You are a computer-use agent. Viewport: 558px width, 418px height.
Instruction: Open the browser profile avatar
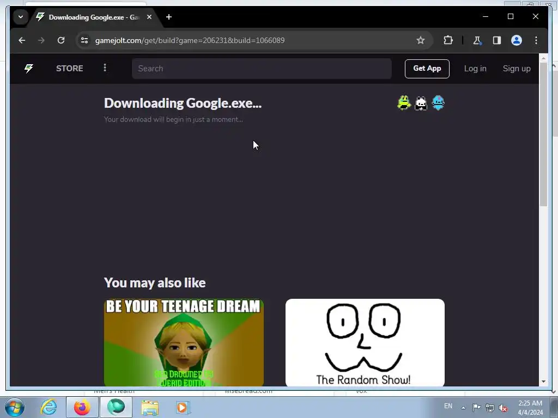(x=517, y=40)
